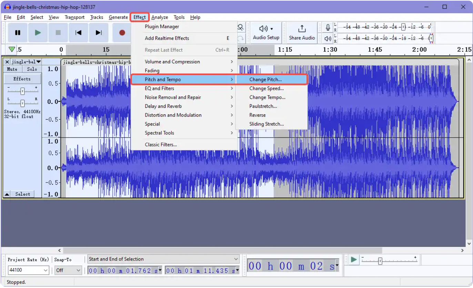Open the Analyze menu
This screenshot has height=288, width=473.
point(160,17)
